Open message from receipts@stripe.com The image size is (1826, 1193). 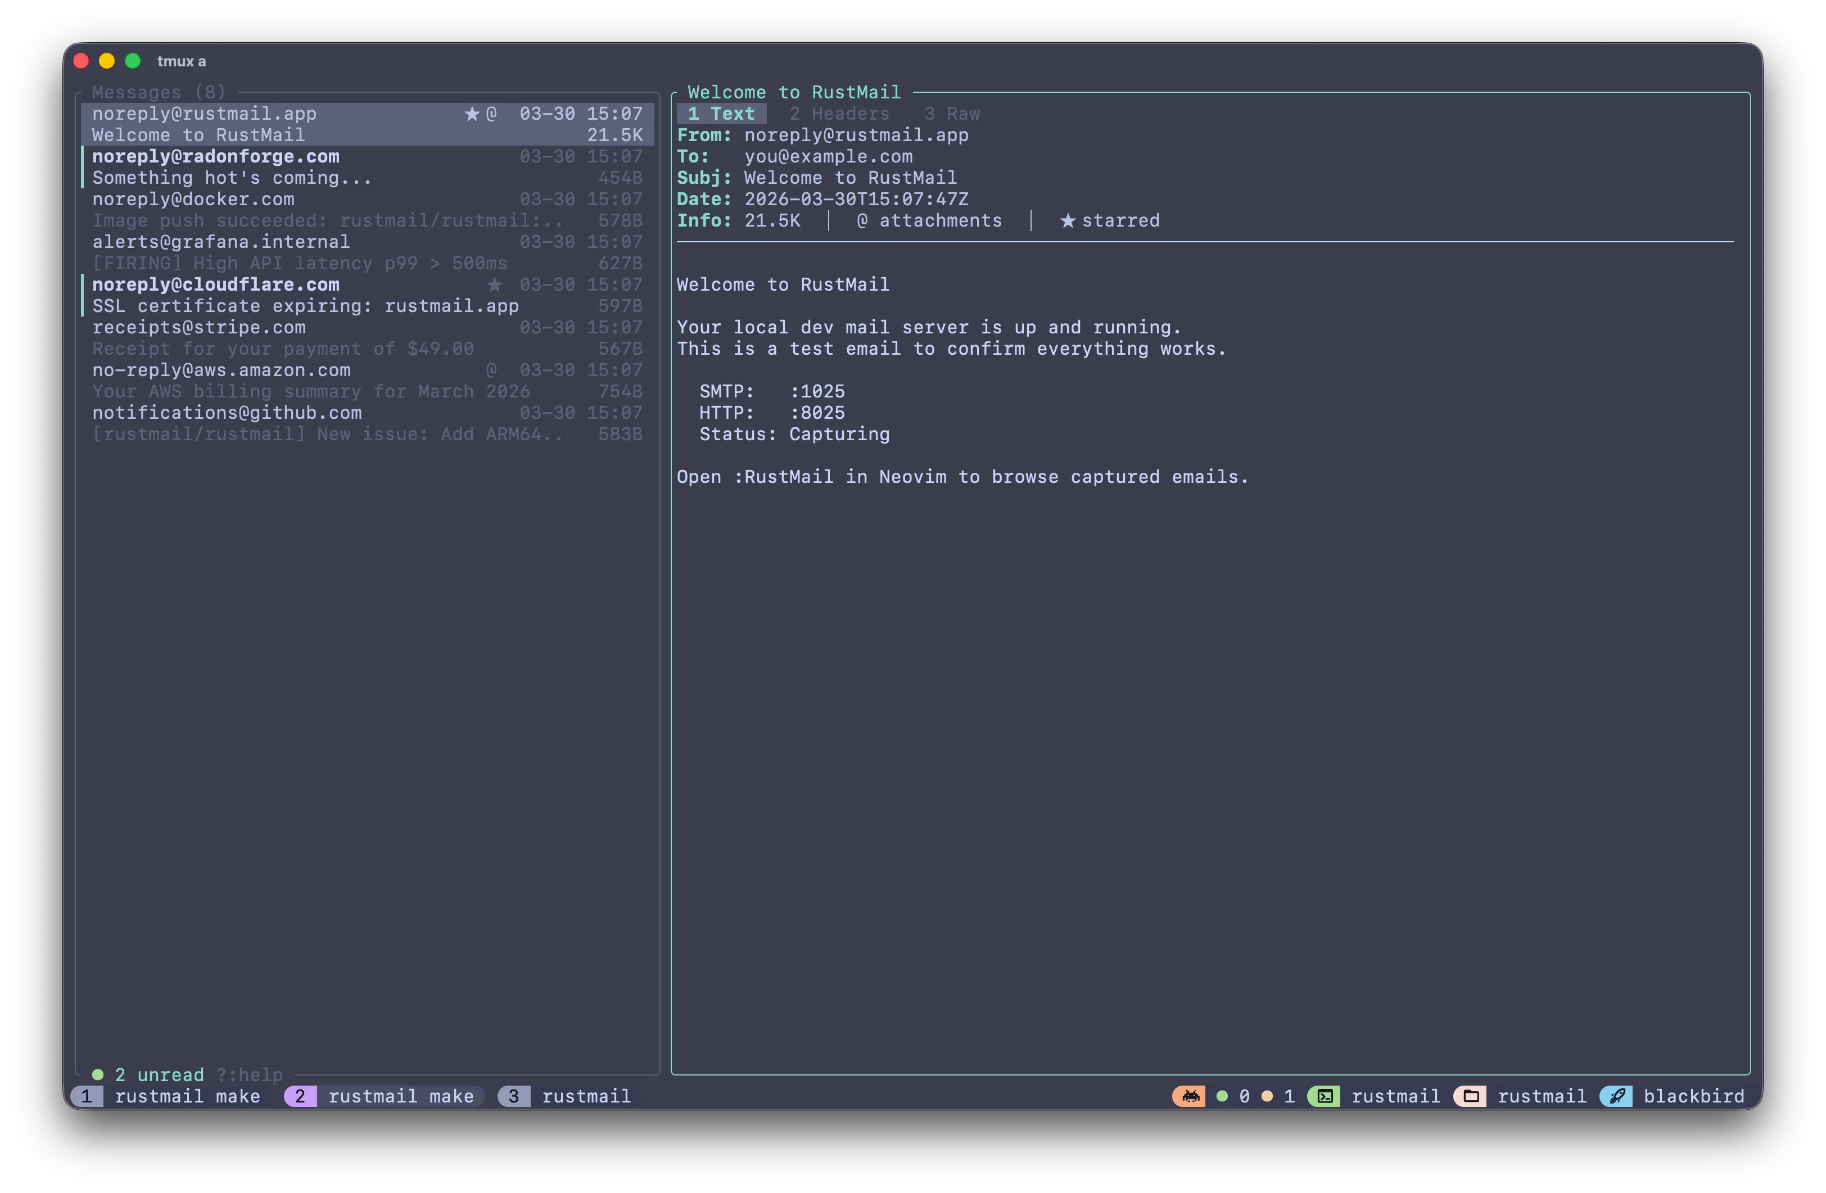367,337
